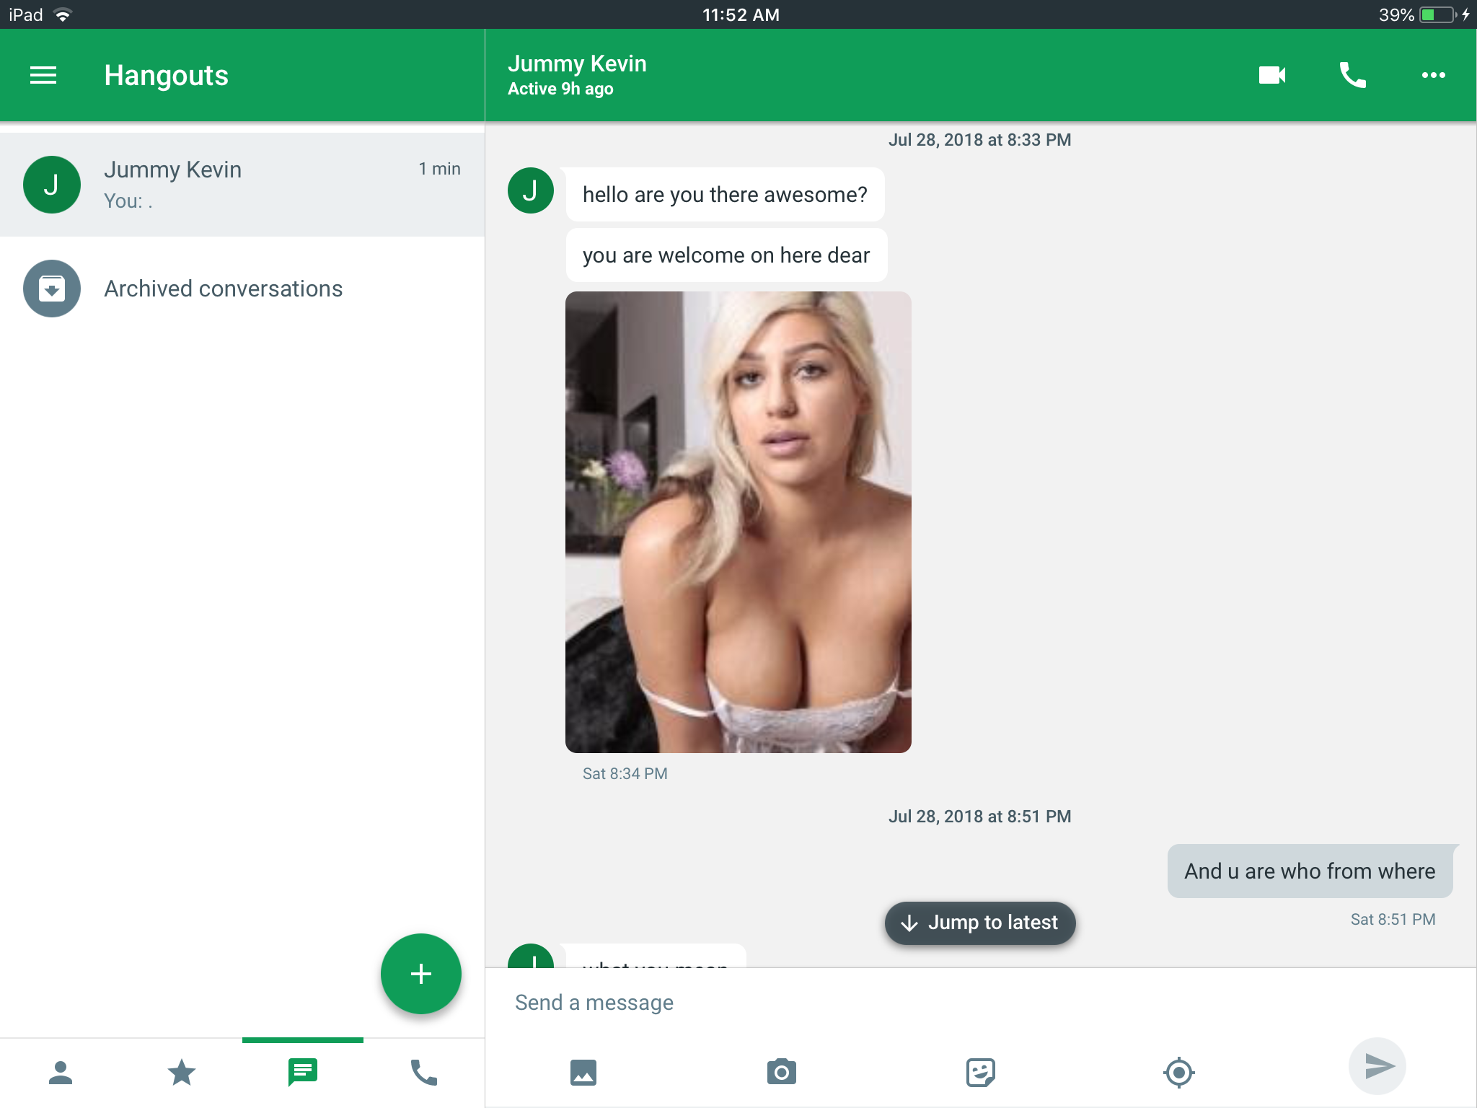
Task: Tap the '1 min' time label
Action: pyautogui.click(x=439, y=169)
